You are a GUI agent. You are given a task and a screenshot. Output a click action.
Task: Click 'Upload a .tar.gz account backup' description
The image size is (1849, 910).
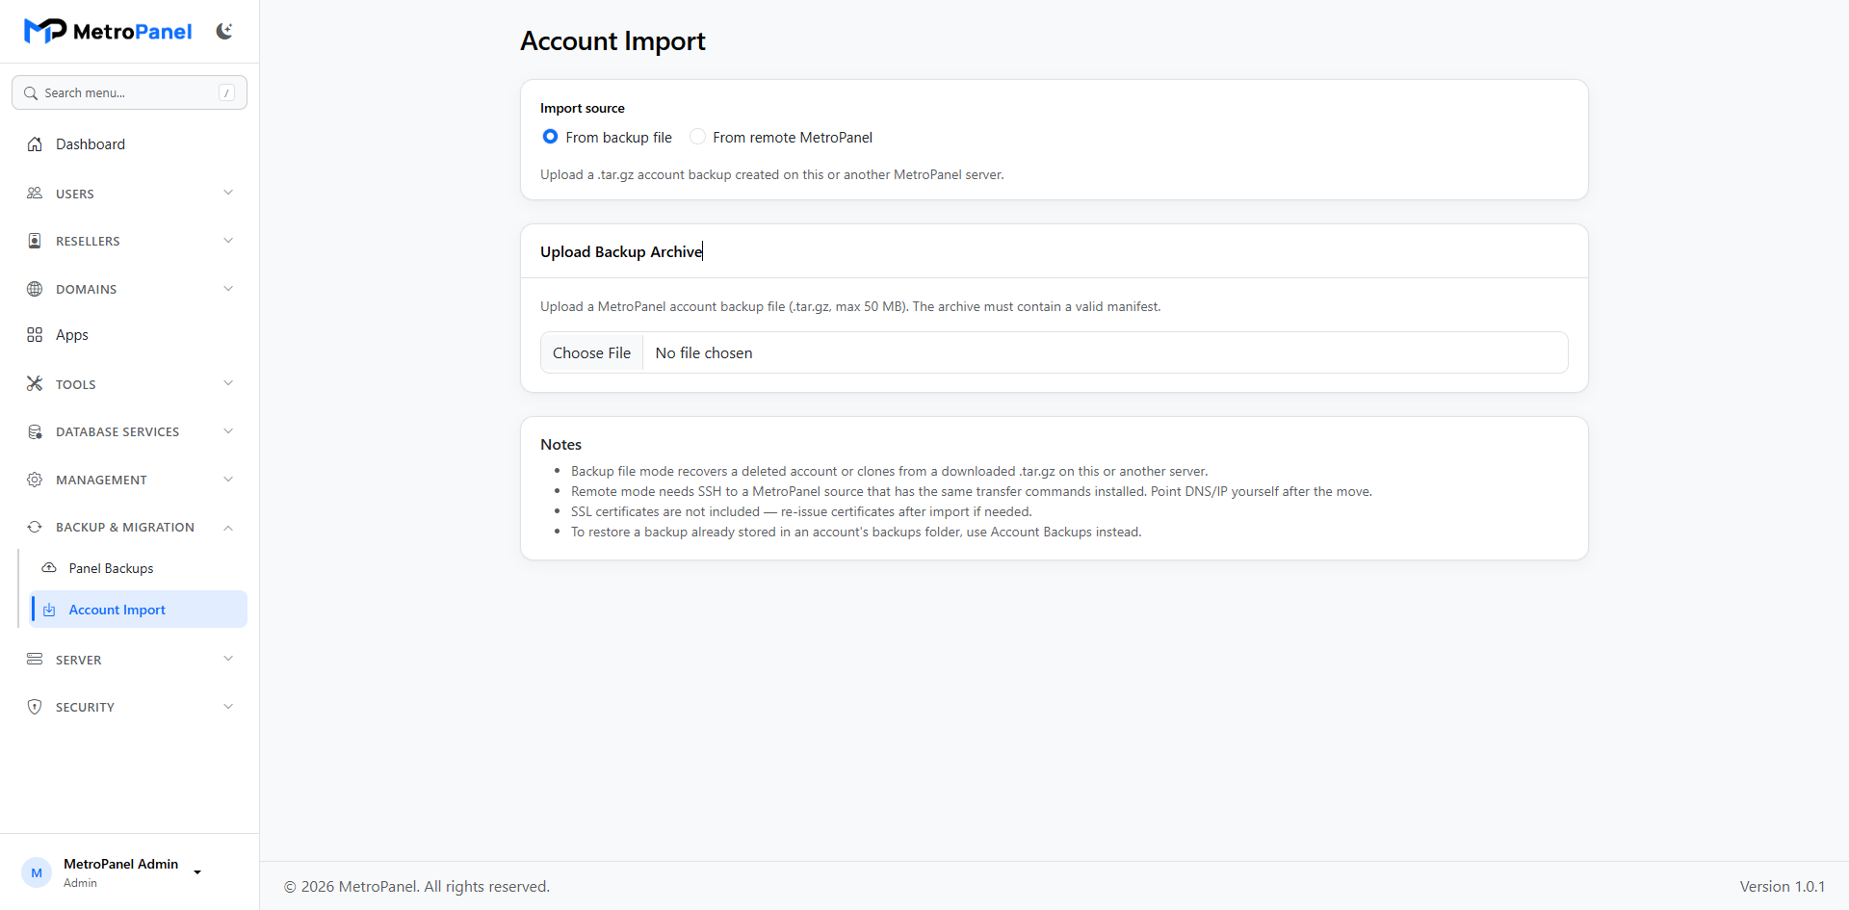tap(772, 174)
